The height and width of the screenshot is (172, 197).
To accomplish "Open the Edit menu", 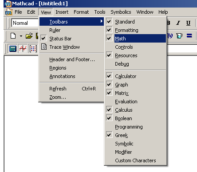I will [x=31, y=12].
